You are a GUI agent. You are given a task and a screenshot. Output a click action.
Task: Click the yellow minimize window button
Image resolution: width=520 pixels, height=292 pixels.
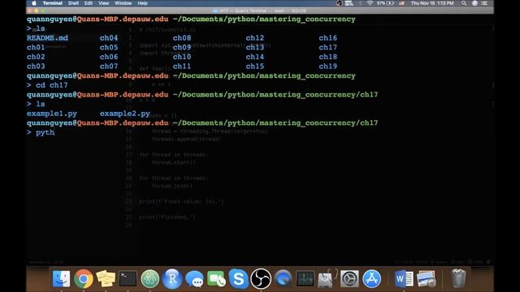tap(36, 11)
